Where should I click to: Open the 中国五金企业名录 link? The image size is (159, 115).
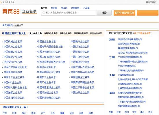[x=47, y=42]
